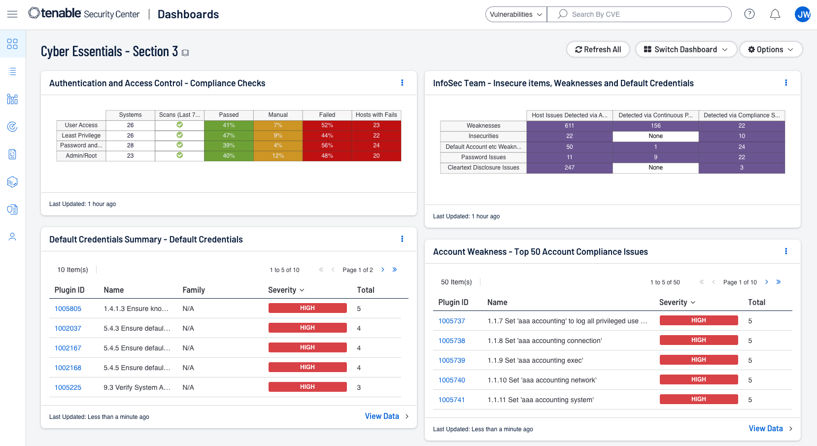
Task: Click the Search By CVE input field
Action: tap(646, 14)
